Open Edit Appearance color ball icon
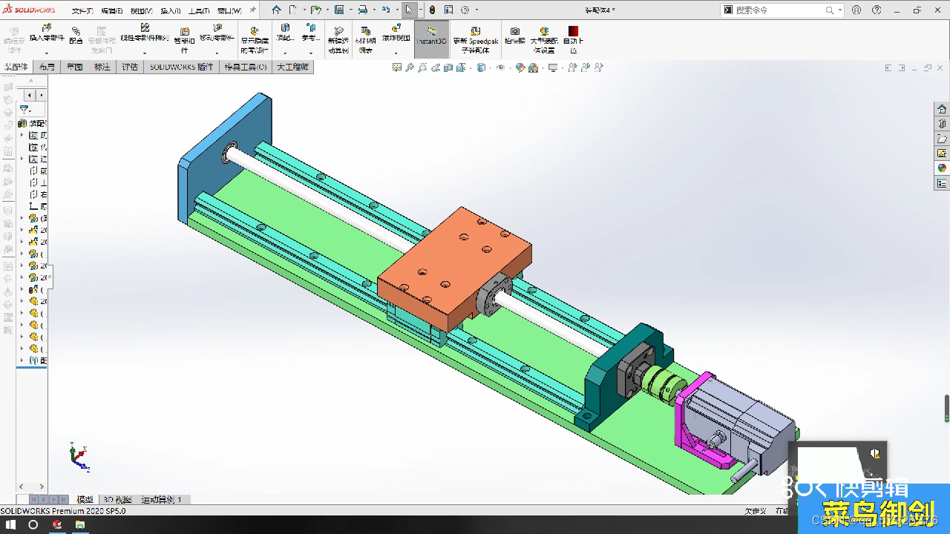 tap(520, 67)
